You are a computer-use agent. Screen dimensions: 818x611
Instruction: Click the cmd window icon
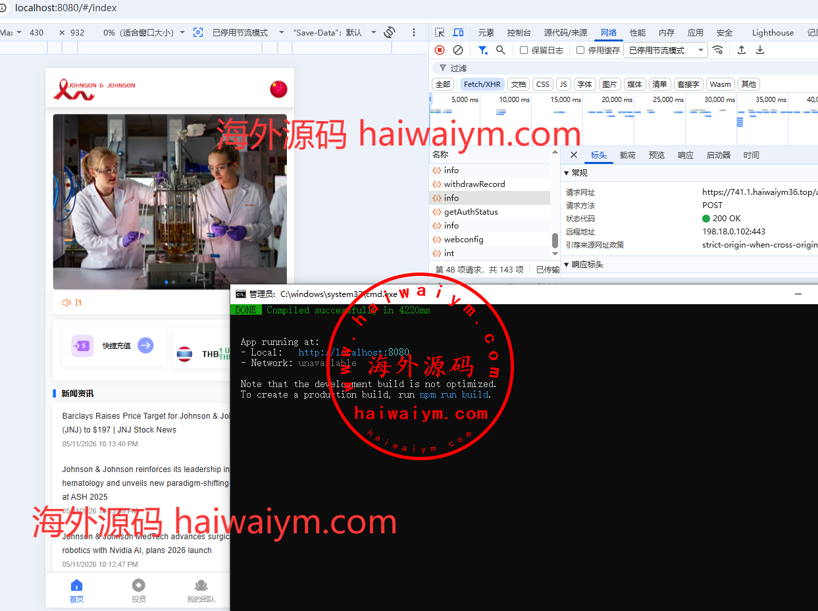pyautogui.click(x=241, y=294)
